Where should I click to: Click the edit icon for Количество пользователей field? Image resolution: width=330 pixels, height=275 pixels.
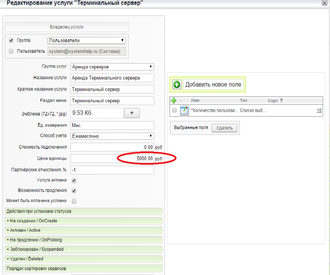click(184, 110)
